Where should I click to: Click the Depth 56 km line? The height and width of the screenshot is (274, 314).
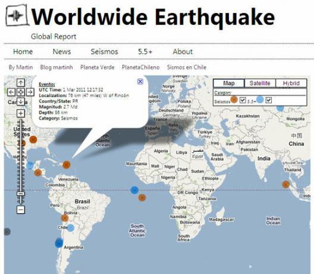53,113
